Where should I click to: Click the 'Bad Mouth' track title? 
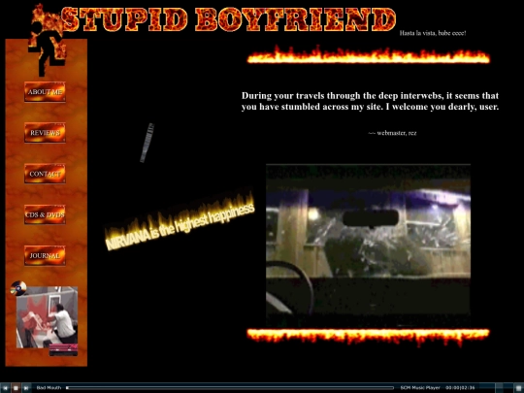pos(49,388)
